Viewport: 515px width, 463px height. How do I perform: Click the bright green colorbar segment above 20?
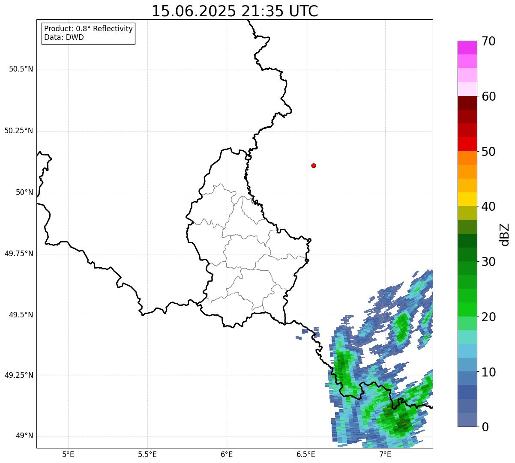467,309
